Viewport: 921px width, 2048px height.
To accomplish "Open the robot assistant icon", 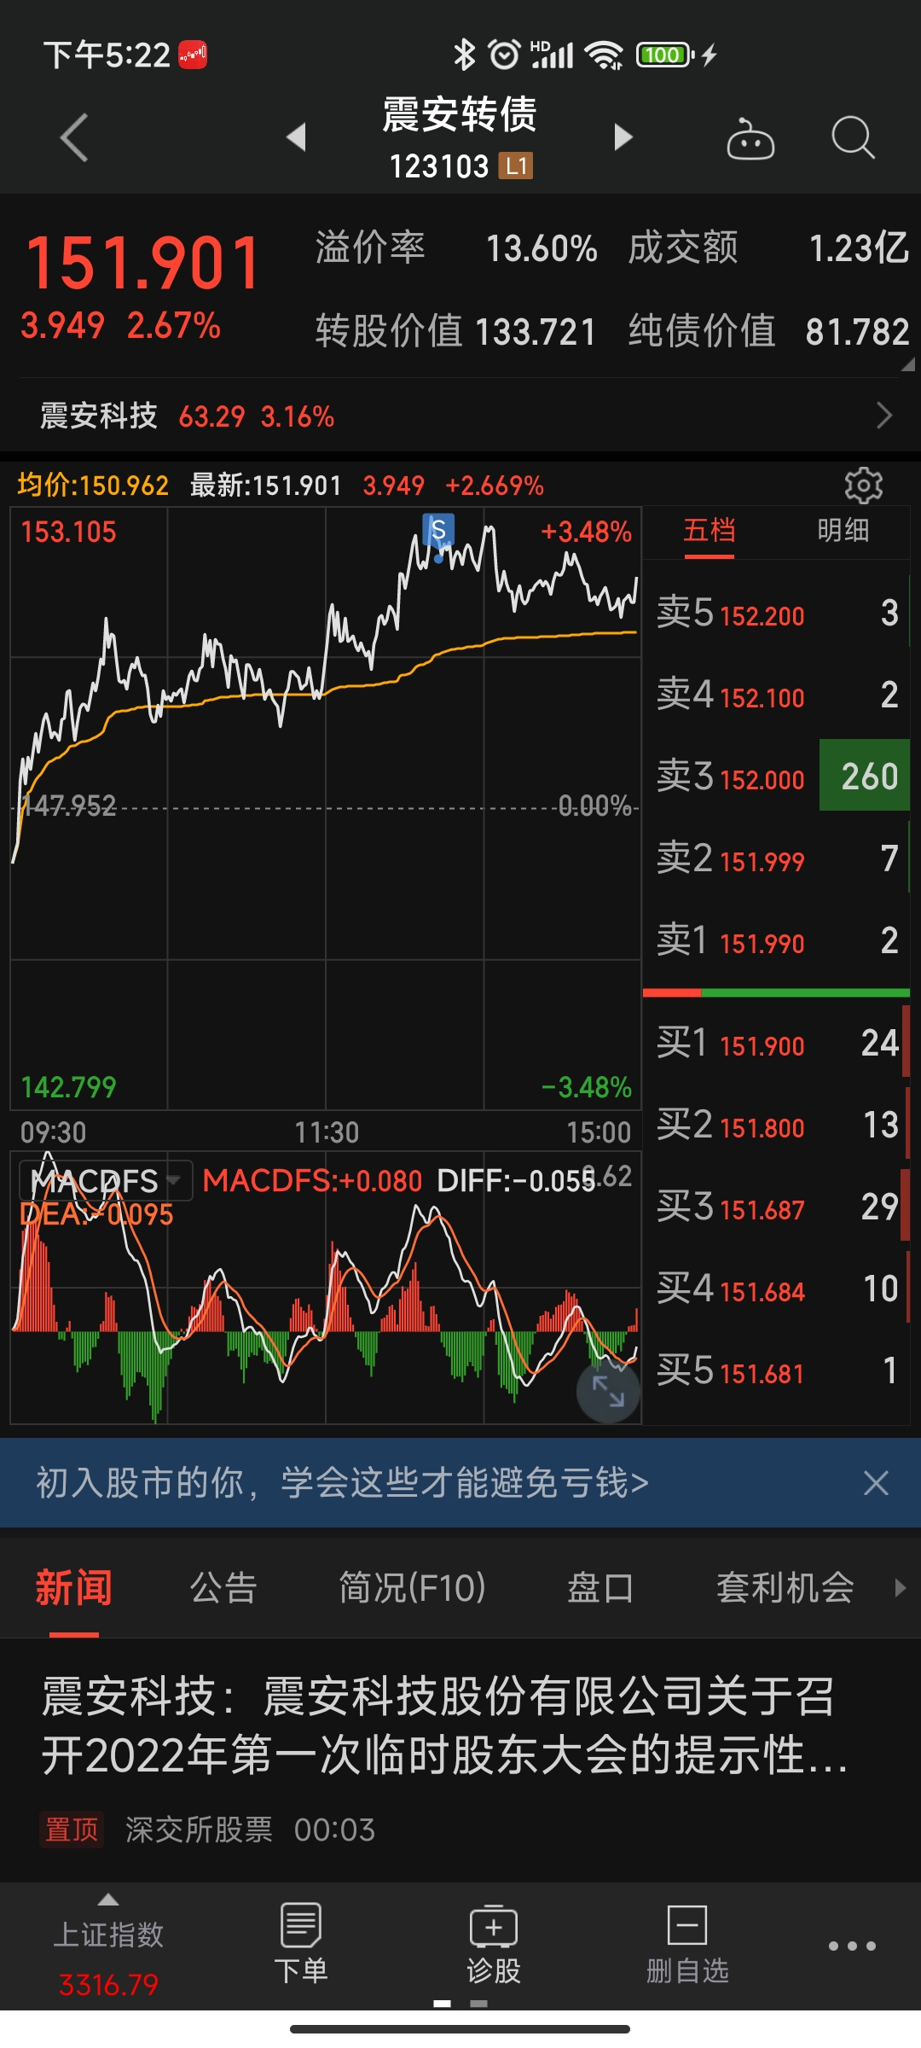I will 750,138.
